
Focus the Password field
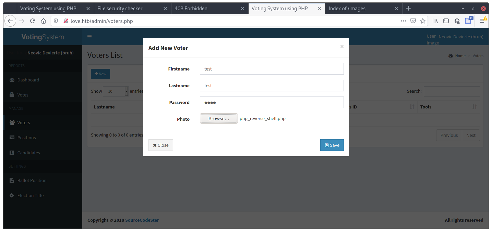click(x=272, y=102)
